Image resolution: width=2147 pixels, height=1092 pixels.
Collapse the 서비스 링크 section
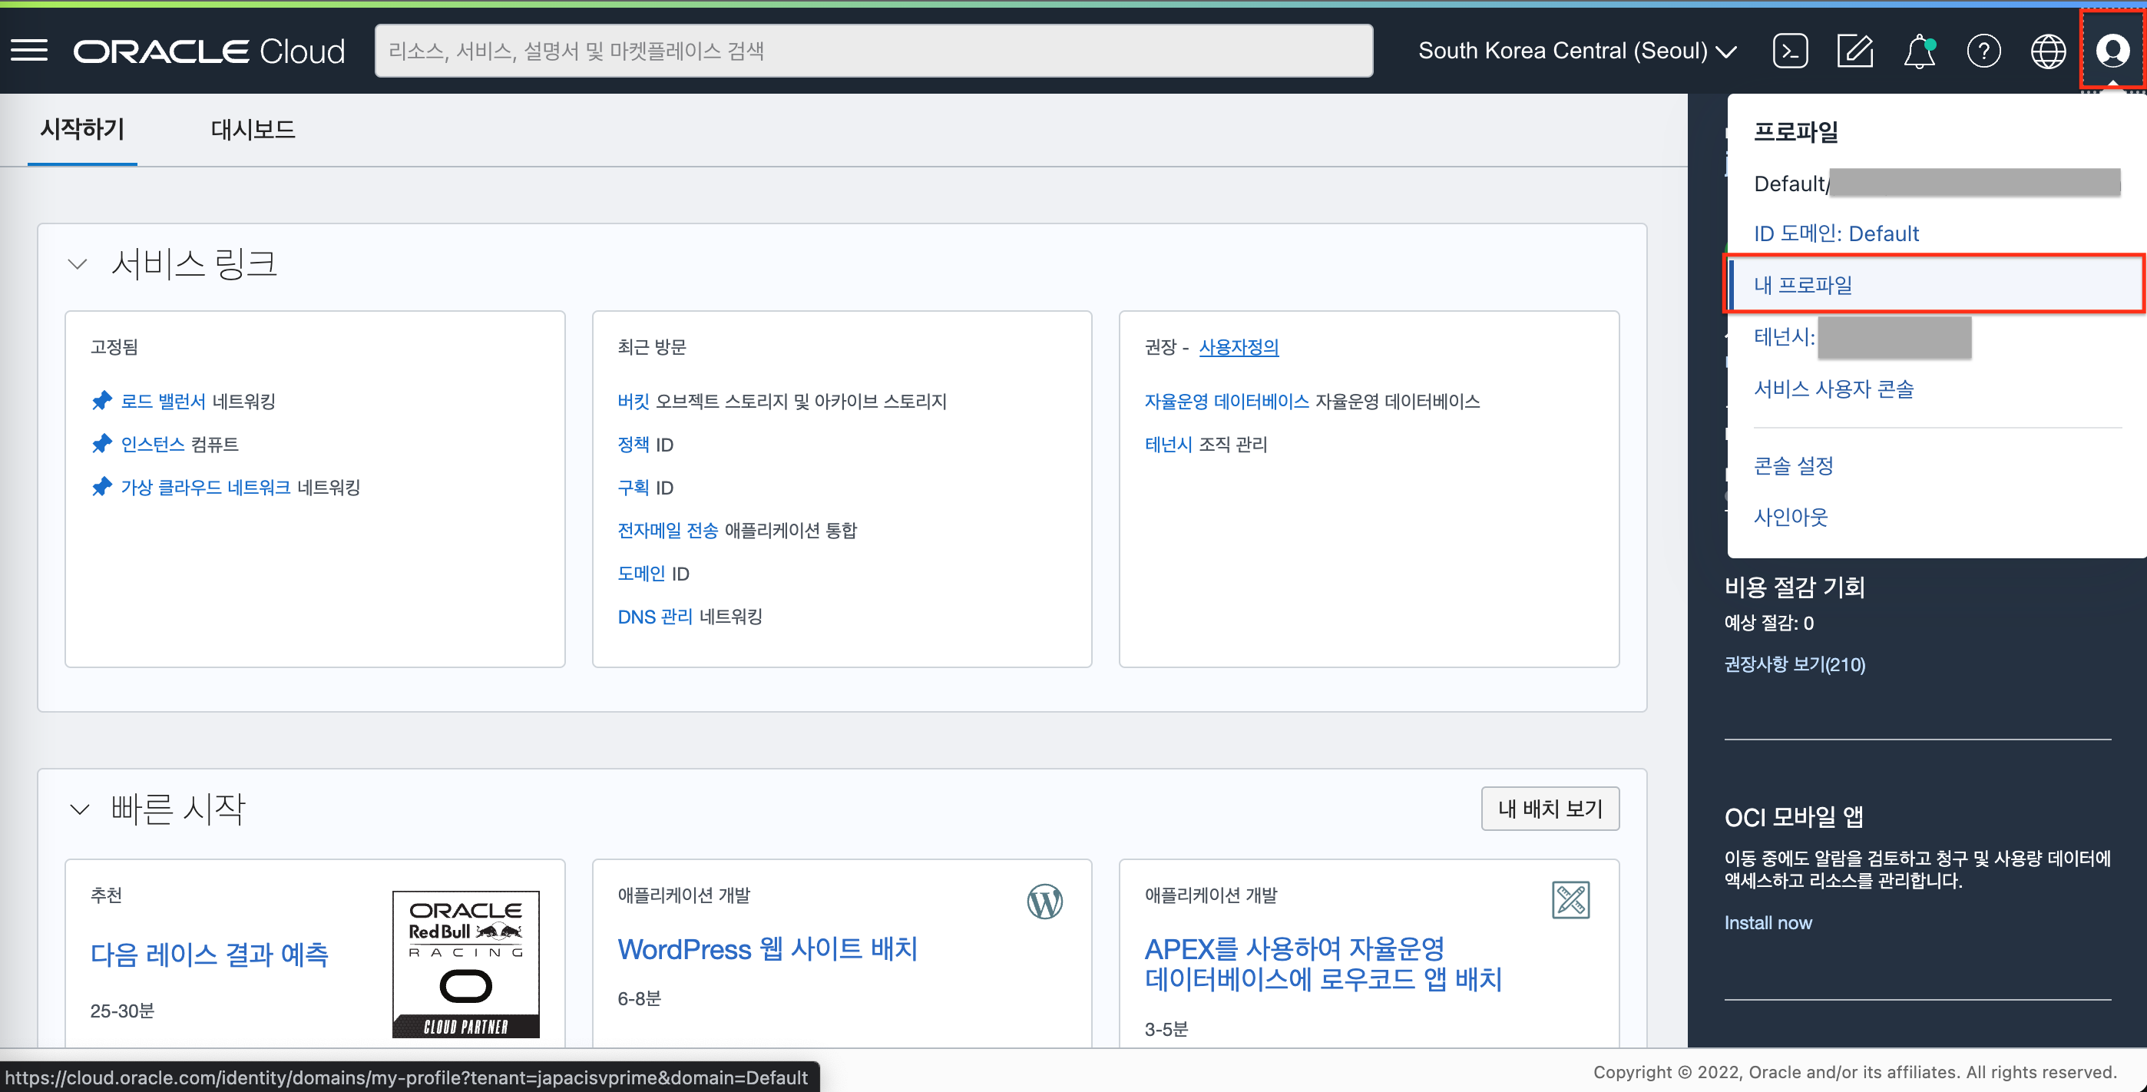(78, 264)
